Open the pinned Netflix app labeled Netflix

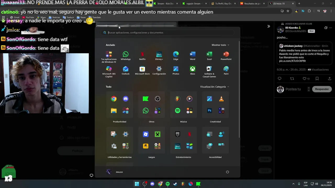click(142, 56)
